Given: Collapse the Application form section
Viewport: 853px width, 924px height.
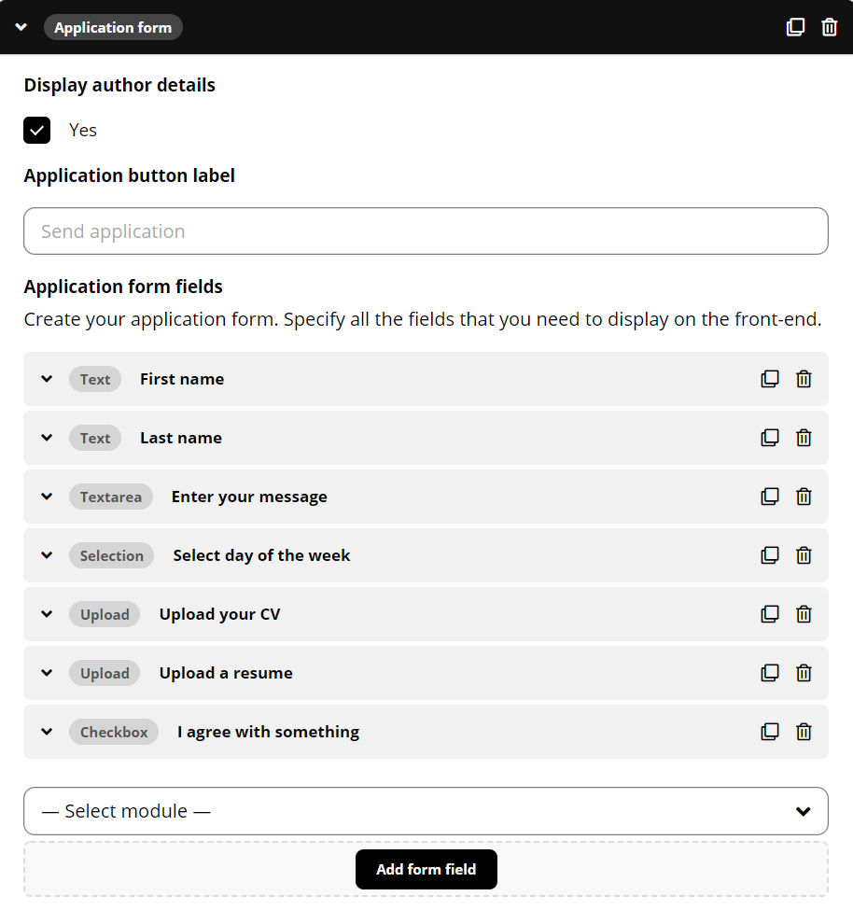Looking at the screenshot, I should coord(21,27).
